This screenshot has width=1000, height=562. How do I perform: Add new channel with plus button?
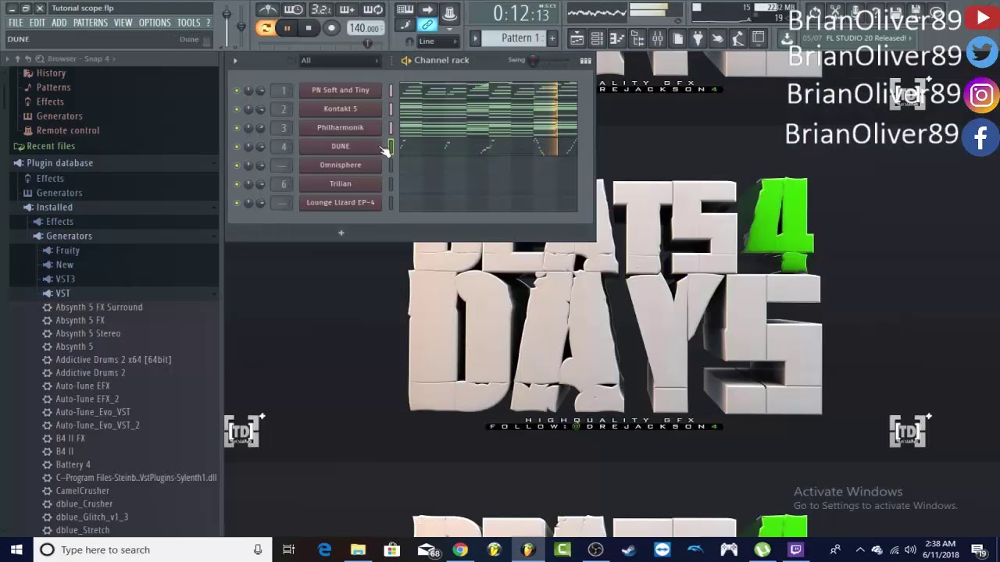point(341,233)
